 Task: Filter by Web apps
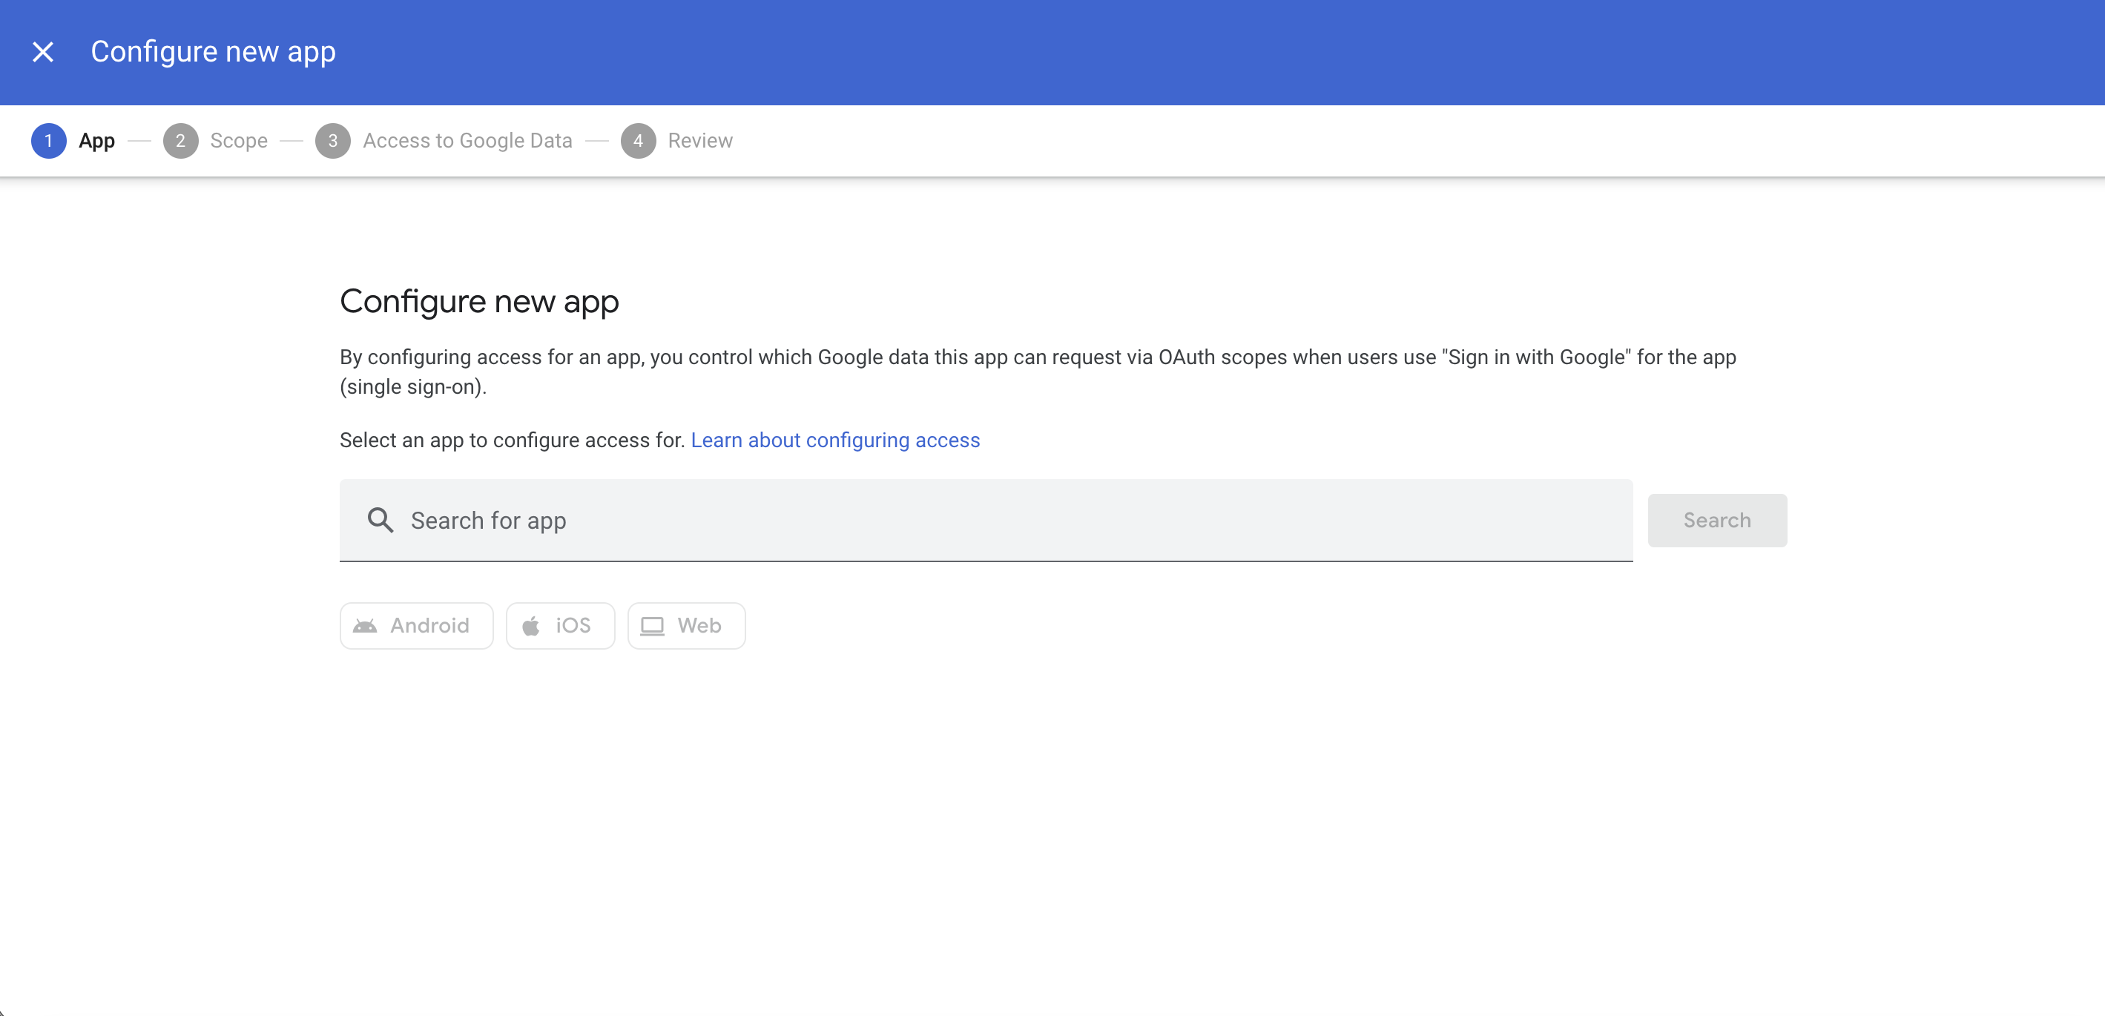(x=686, y=626)
